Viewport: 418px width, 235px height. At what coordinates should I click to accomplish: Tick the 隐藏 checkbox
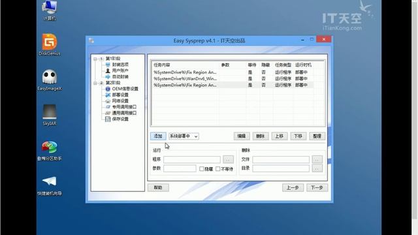click(x=202, y=169)
